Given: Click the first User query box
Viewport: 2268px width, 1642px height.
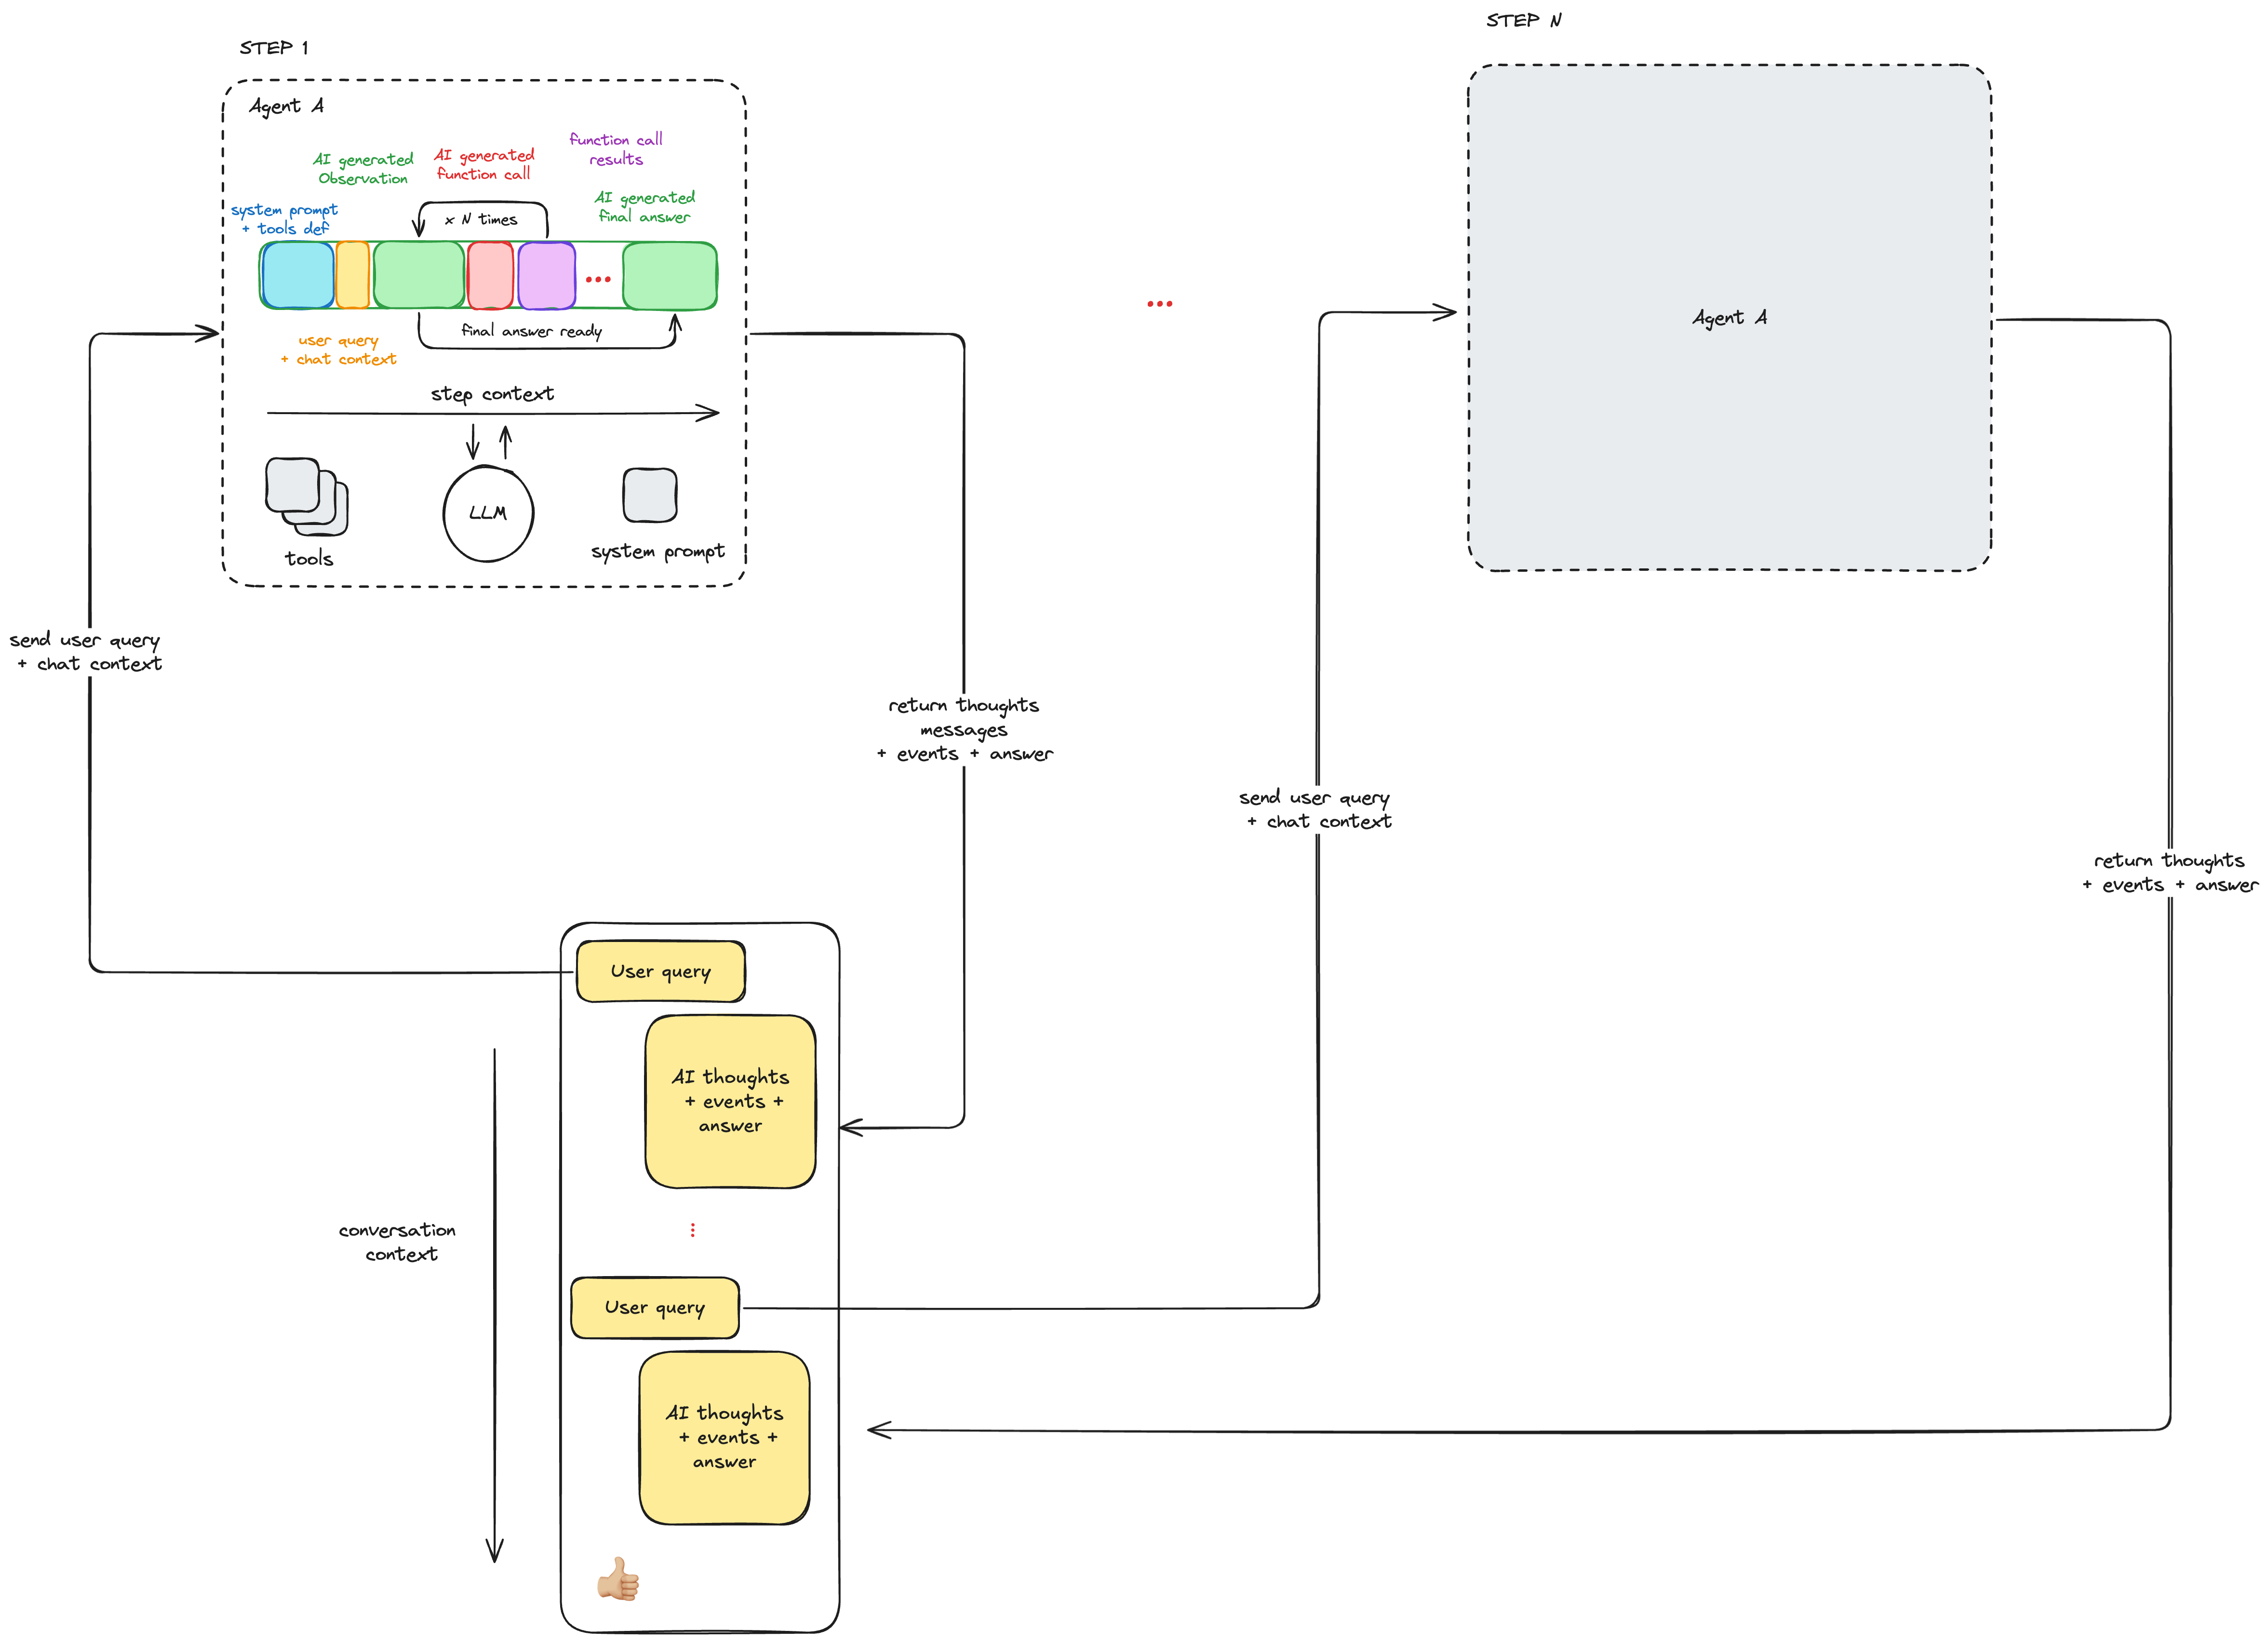Looking at the screenshot, I should coord(661,971).
